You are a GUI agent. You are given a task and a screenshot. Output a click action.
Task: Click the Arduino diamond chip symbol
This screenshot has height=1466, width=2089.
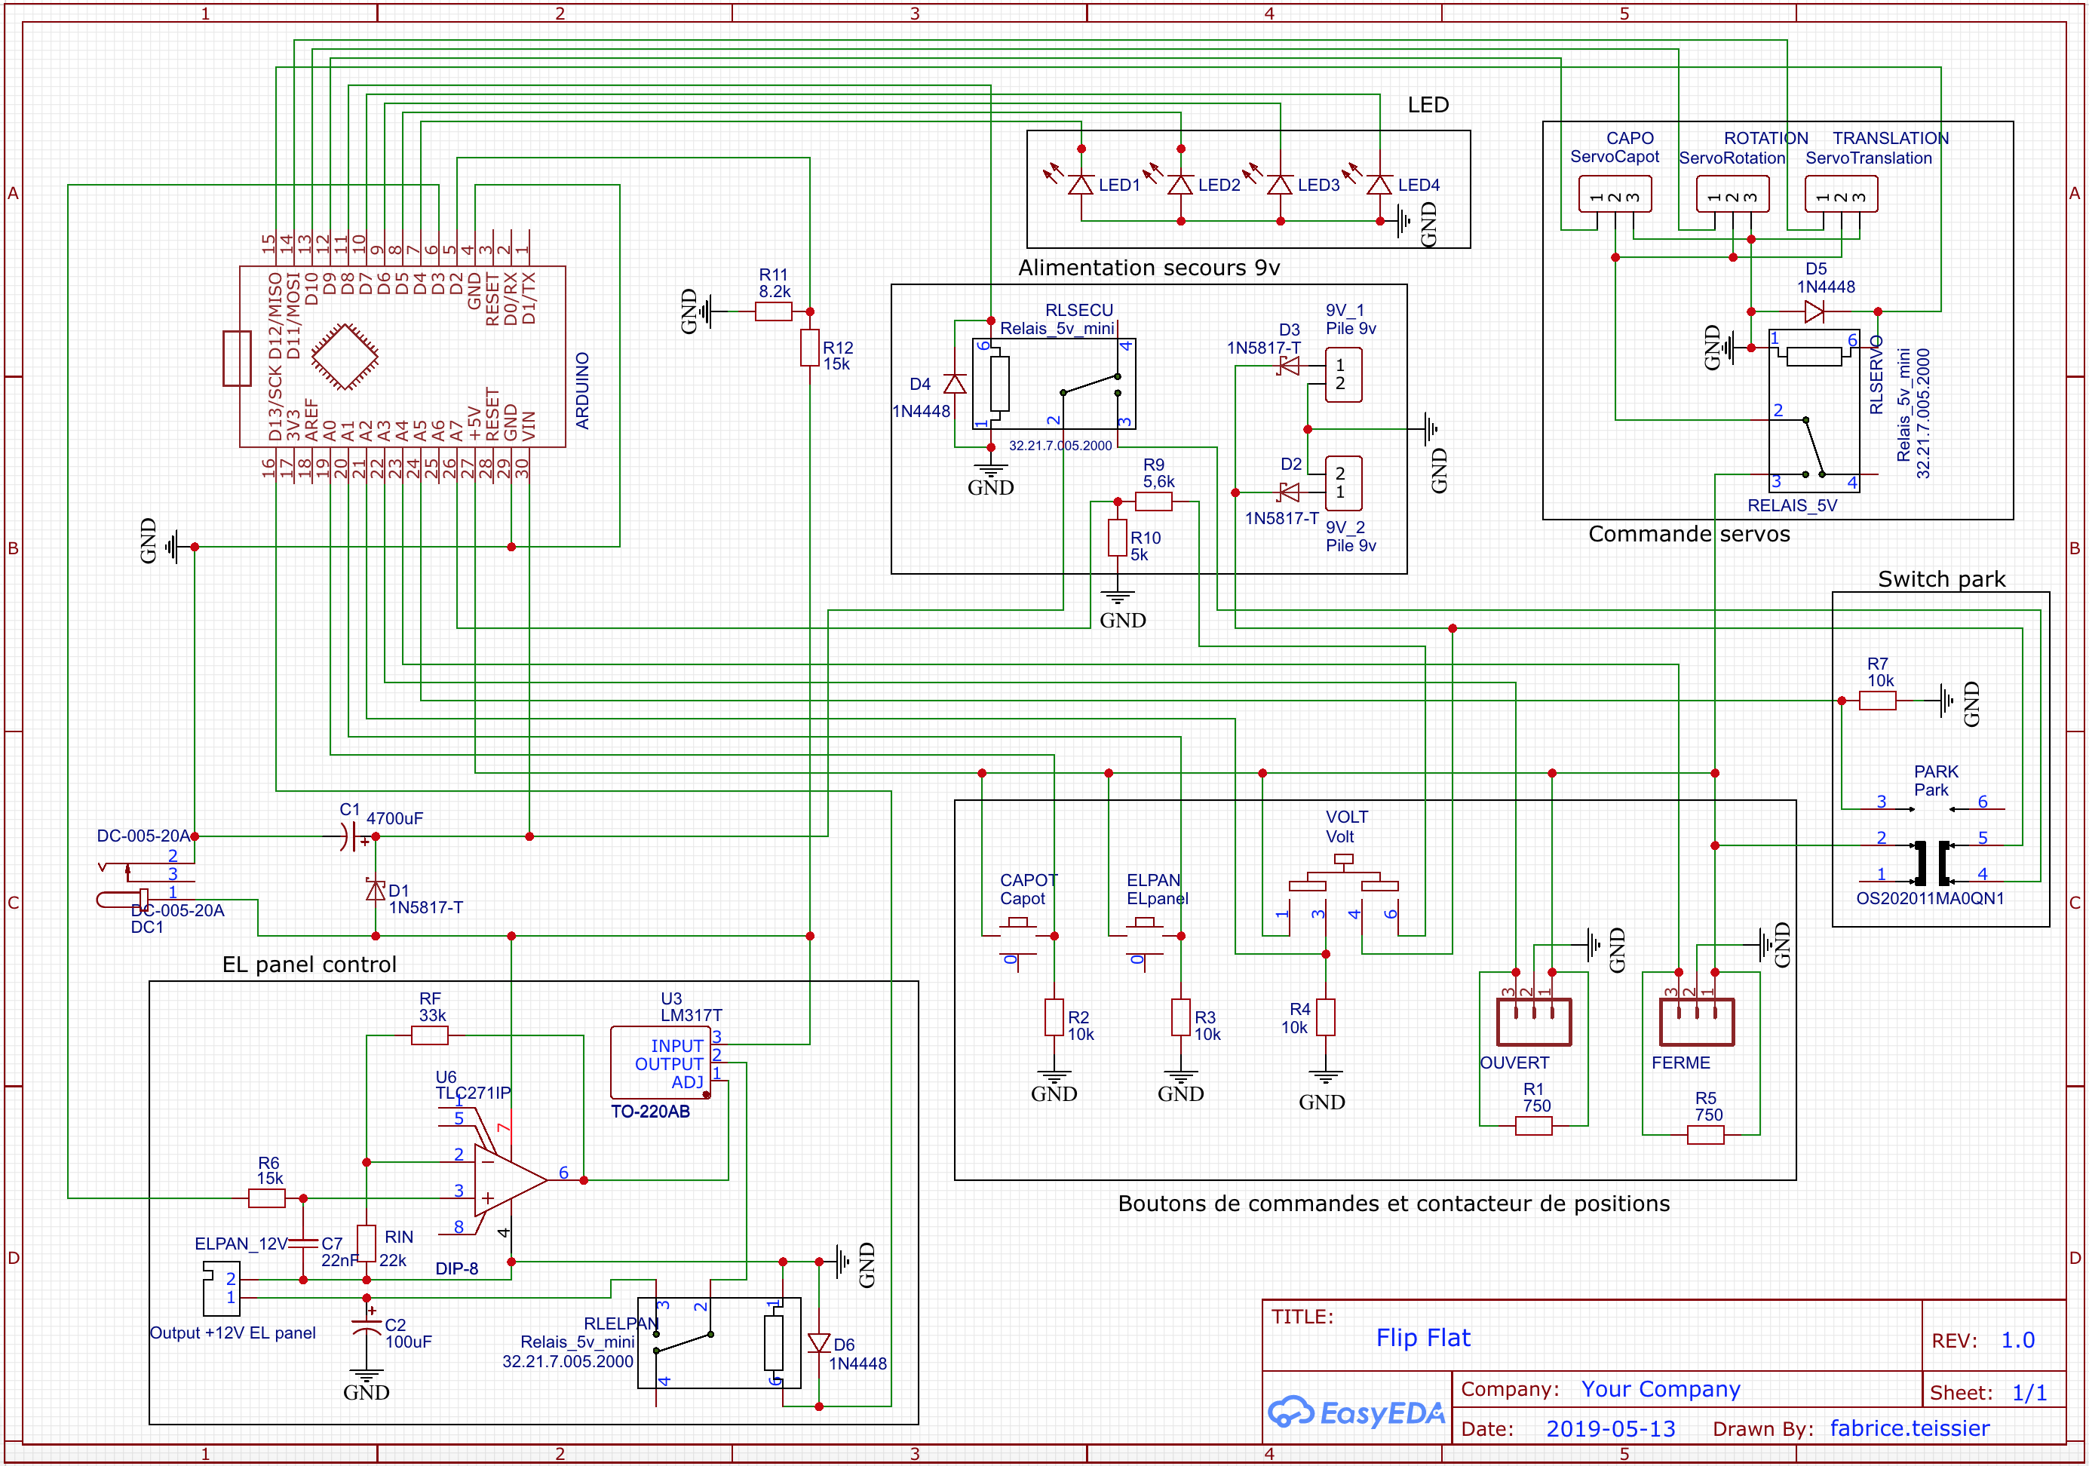point(344,356)
